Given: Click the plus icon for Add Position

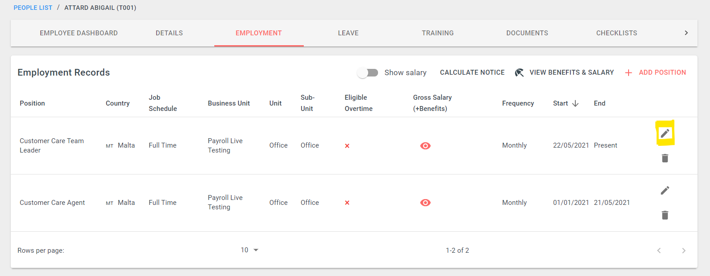Looking at the screenshot, I should (629, 73).
